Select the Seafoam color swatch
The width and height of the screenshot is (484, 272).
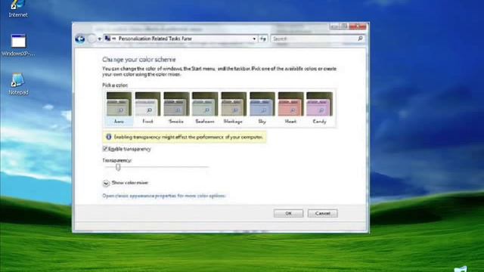click(205, 108)
